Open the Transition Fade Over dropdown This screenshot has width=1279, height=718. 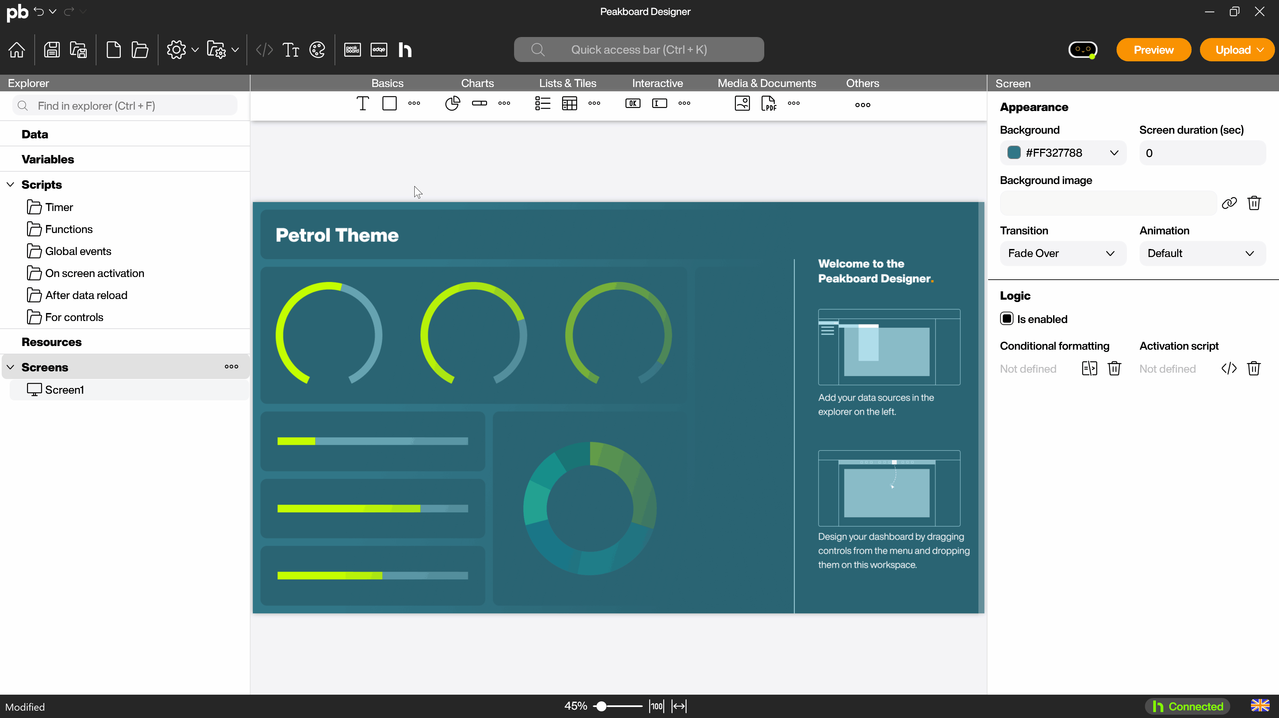point(1062,253)
